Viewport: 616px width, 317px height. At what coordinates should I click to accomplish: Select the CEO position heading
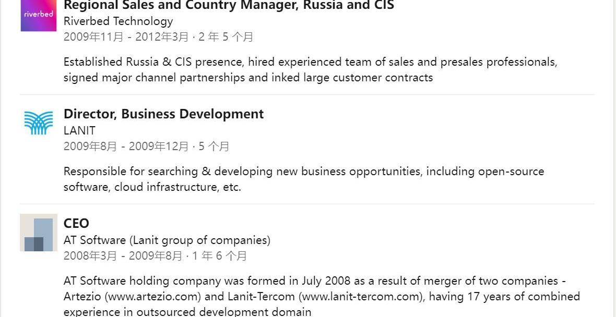(76, 223)
